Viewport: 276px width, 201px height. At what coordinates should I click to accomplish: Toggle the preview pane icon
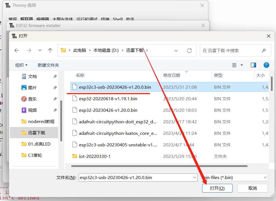point(253,65)
